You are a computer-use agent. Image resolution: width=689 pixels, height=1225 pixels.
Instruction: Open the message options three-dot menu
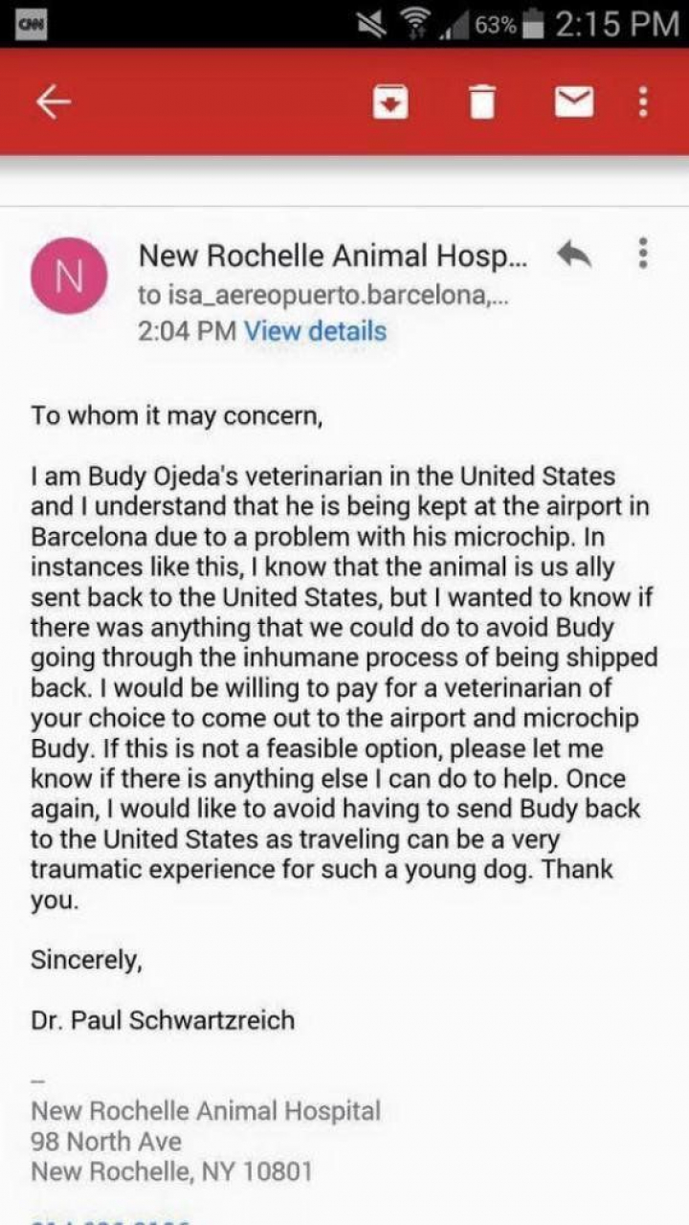pos(643,254)
